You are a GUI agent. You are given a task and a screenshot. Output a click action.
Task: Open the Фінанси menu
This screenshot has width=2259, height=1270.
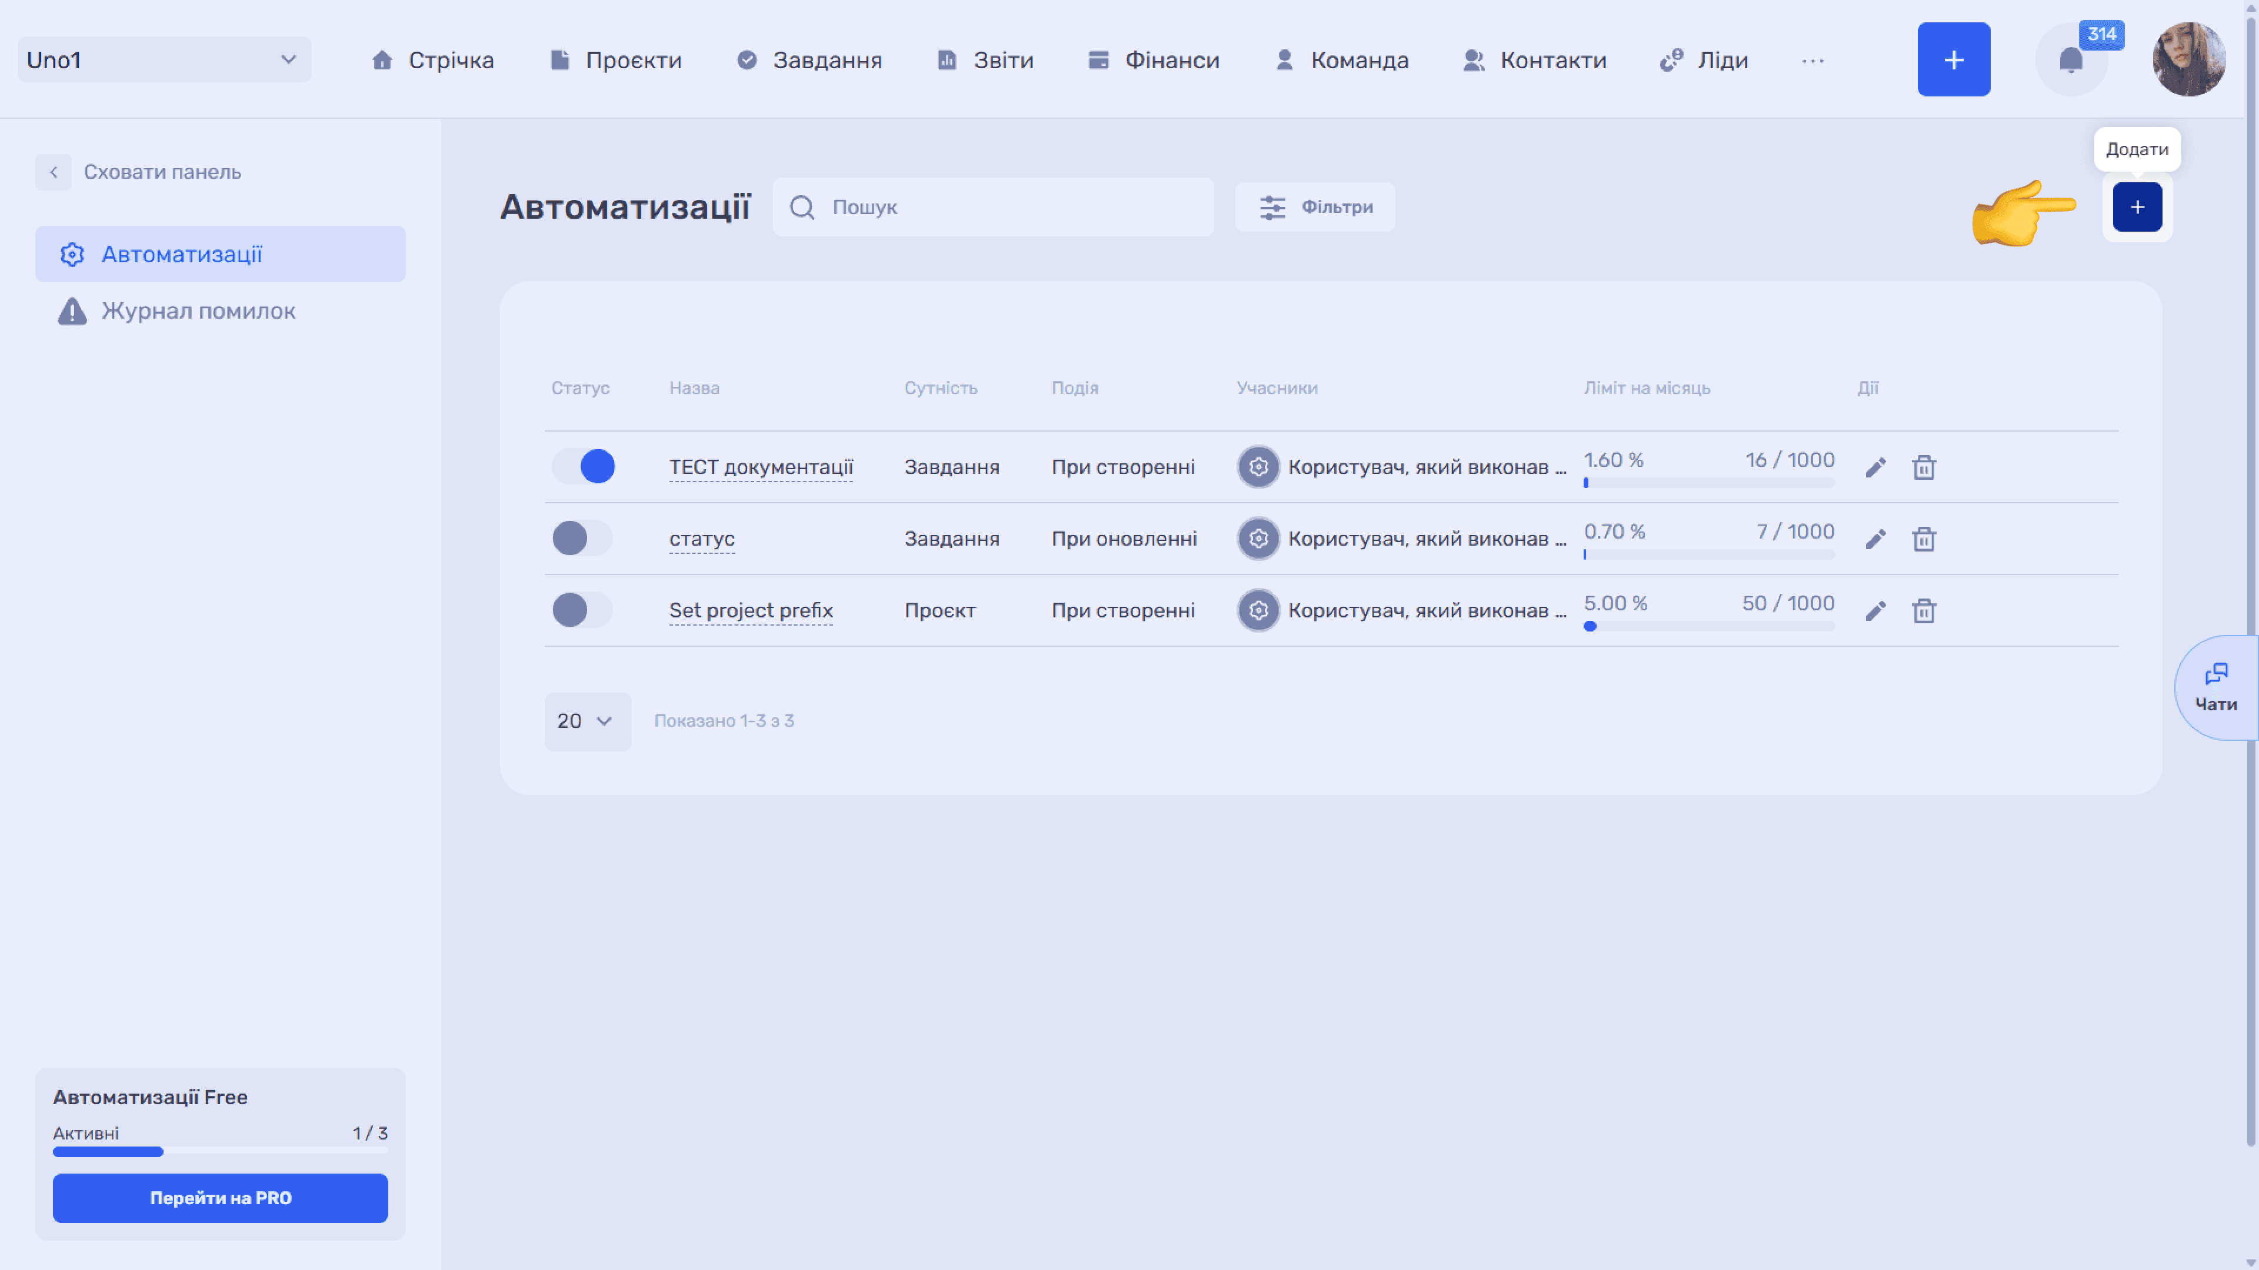(1153, 61)
